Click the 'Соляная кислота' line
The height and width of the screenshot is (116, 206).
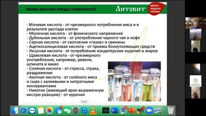coord(63,71)
